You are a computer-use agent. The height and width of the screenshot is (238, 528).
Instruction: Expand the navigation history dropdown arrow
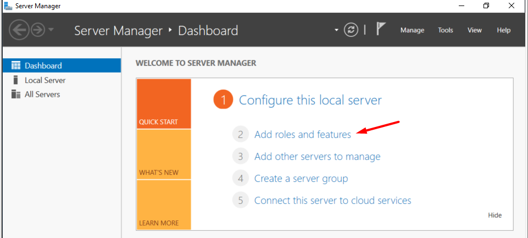(x=51, y=30)
